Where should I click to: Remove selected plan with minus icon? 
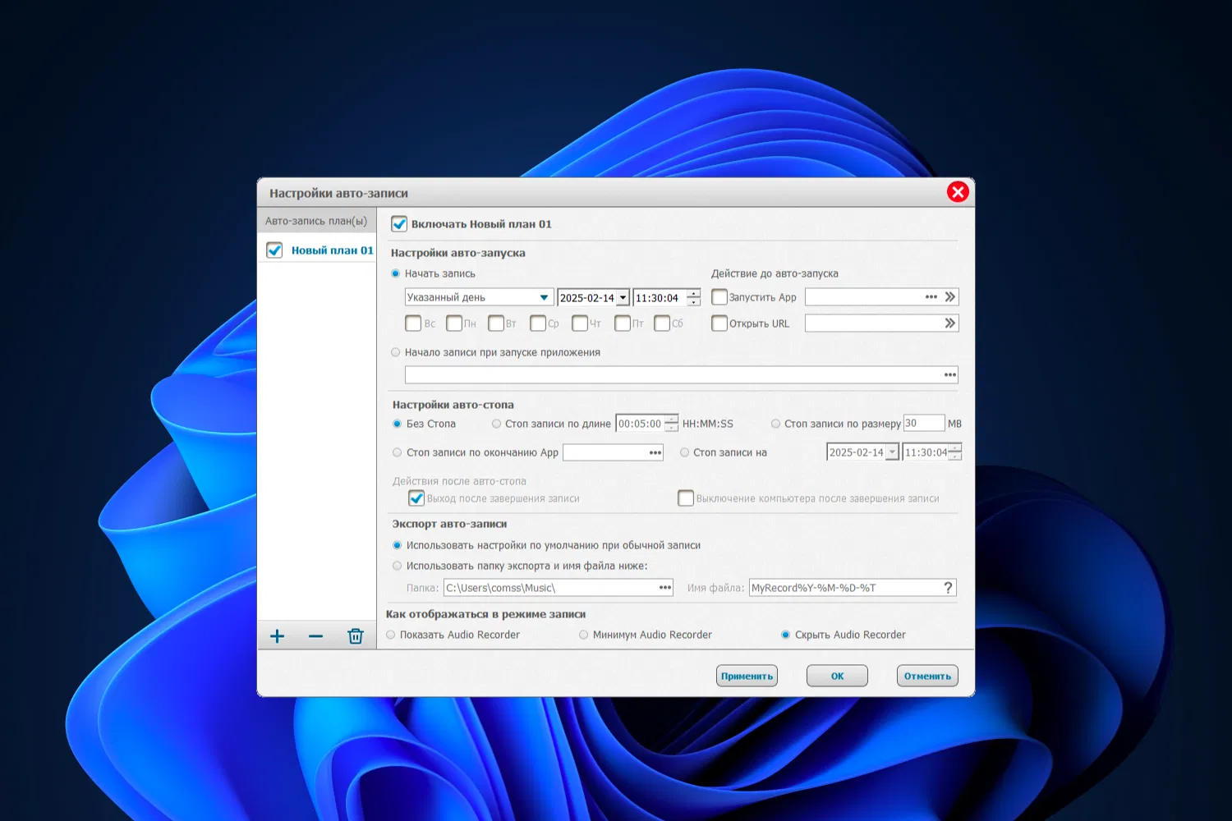315,636
